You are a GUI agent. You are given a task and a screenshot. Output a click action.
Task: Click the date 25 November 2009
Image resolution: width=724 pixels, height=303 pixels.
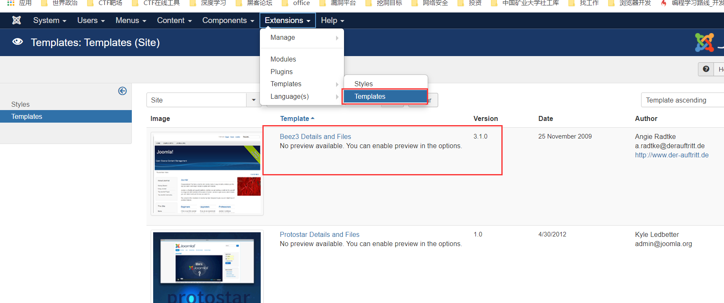coord(565,136)
